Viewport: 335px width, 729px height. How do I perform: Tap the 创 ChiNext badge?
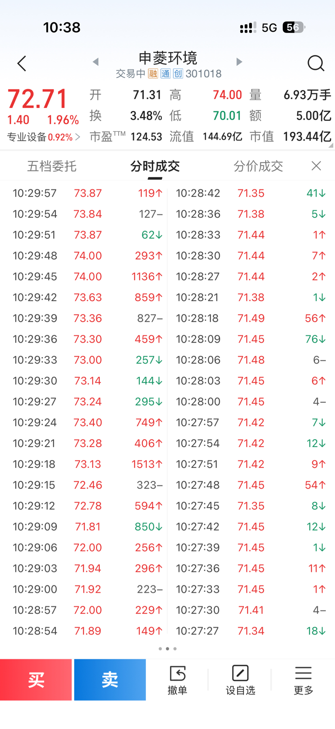point(178,74)
